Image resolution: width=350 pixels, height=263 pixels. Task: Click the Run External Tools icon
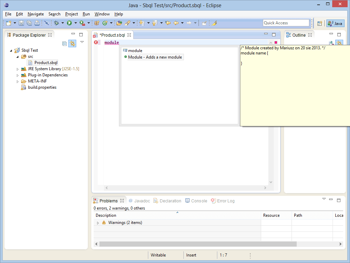(x=82, y=23)
